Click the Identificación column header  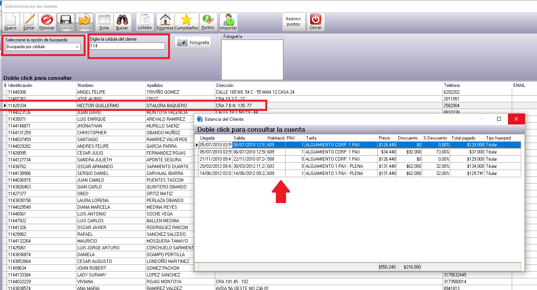click(x=41, y=85)
